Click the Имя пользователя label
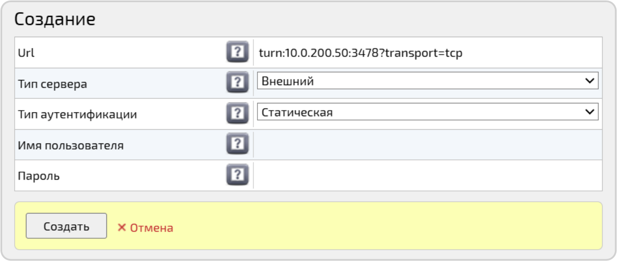The image size is (617, 261). (x=71, y=145)
